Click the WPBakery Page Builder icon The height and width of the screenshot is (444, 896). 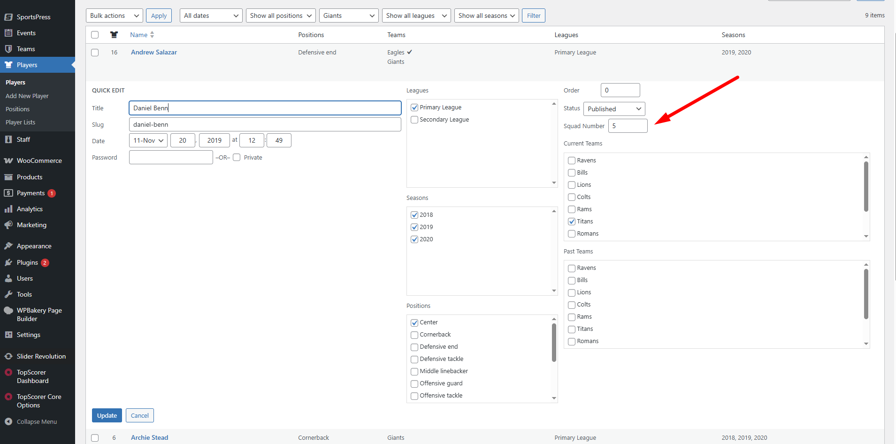8,310
